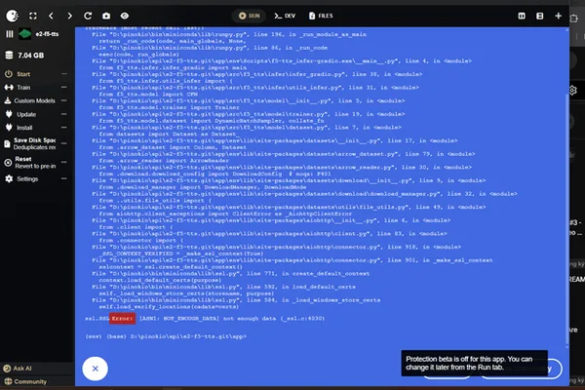Click the split columns layout icon
Viewport: 585px width, 390px height.
click(x=522, y=16)
